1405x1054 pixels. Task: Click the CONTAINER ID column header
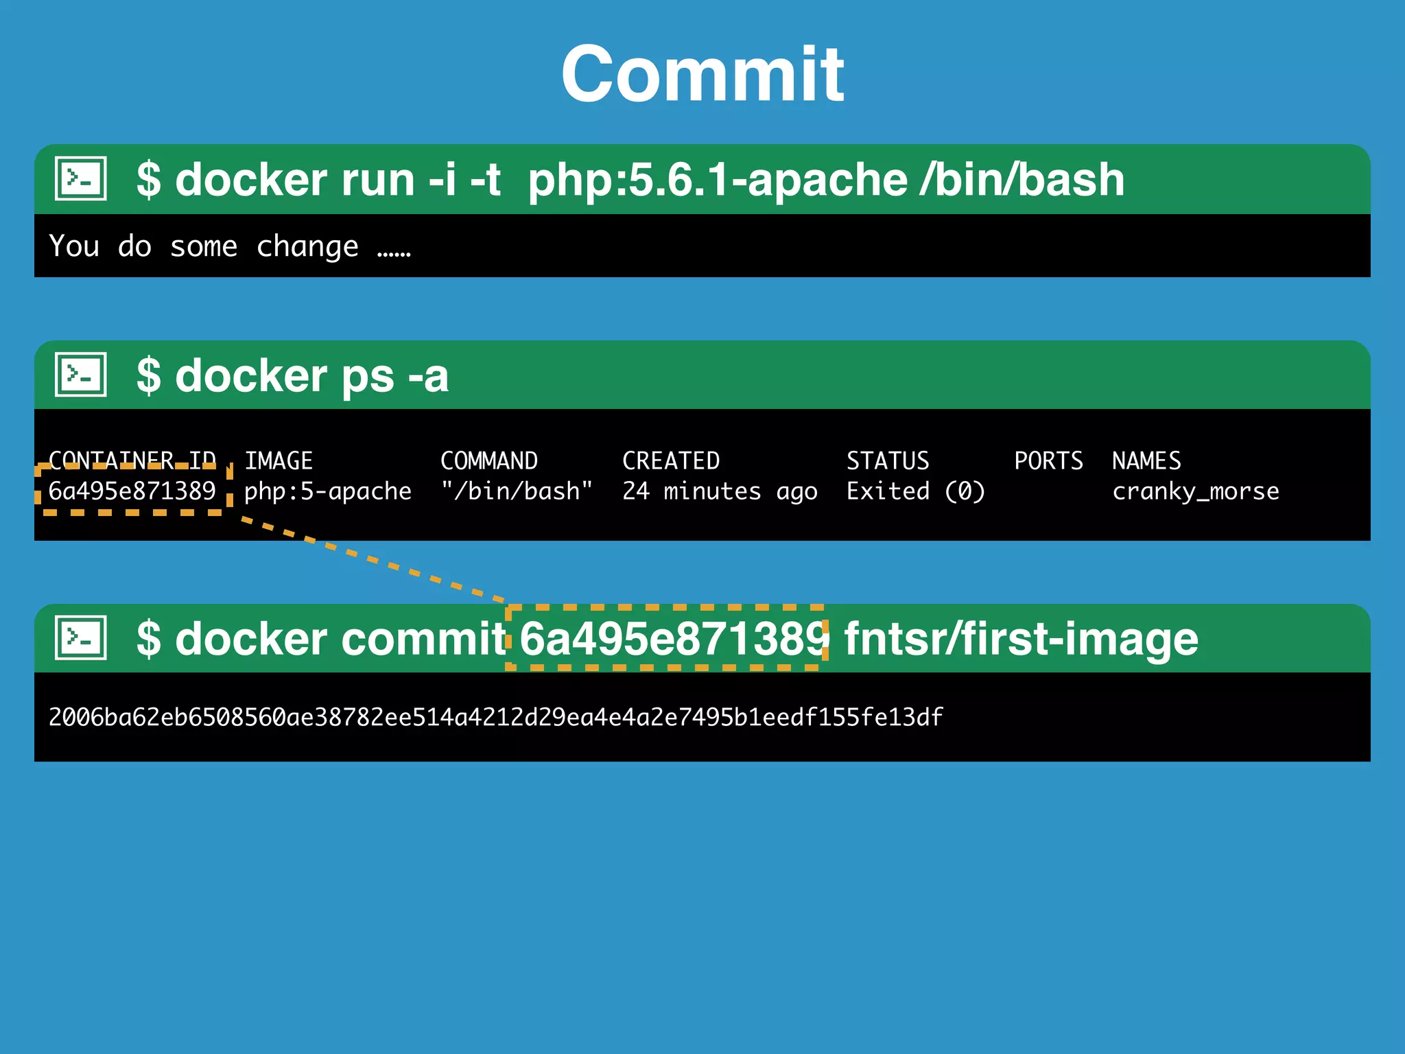pos(132,460)
